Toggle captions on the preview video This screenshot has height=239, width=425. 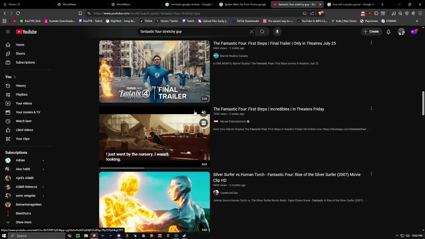pos(204,123)
